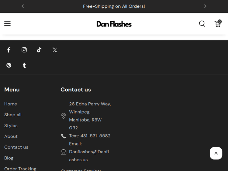Image resolution: width=228 pixels, height=171 pixels.
Task: Click the Pinterest icon
Action: tap(9, 65)
